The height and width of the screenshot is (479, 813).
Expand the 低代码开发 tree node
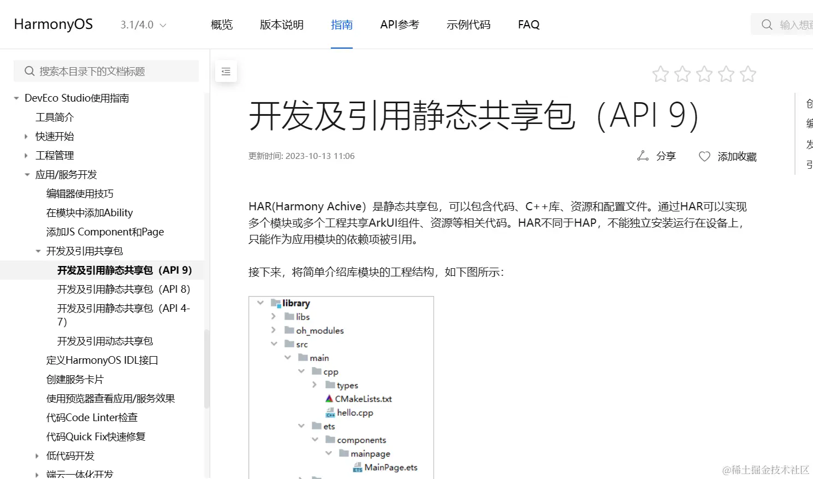click(x=37, y=456)
